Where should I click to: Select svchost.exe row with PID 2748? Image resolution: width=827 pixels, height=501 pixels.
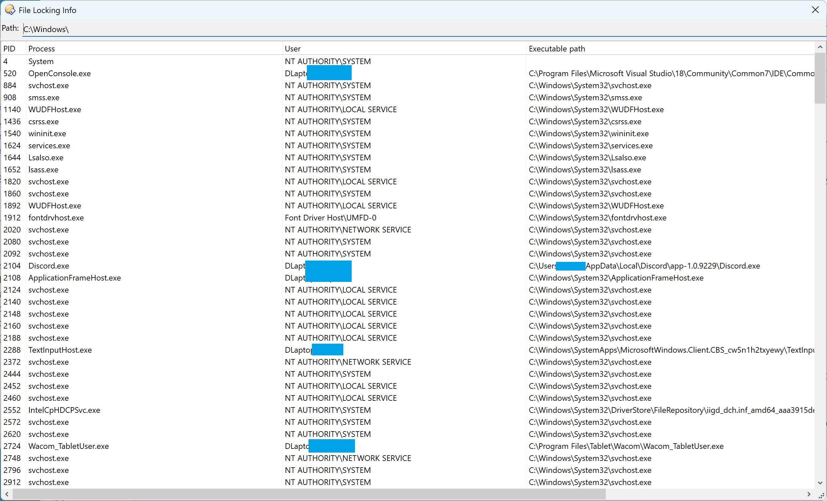pos(408,458)
